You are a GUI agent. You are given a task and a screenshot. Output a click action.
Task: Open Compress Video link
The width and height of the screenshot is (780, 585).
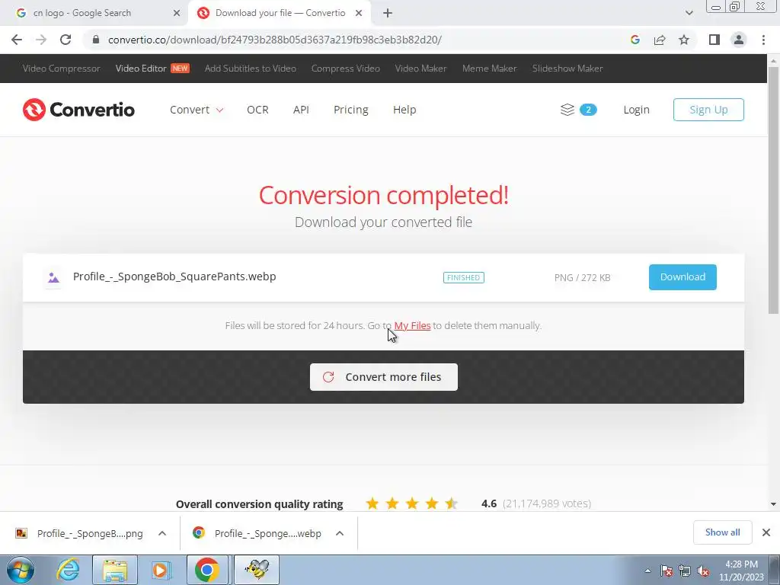pos(346,69)
